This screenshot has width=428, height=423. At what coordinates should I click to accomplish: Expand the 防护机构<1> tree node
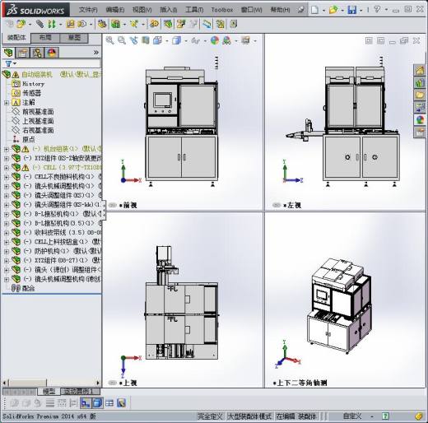tap(7, 252)
